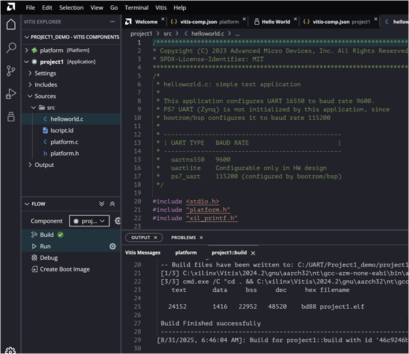Viewport: 409px width, 354px height.
Task: Click the AMD logo icon
Action: coord(10,7)
